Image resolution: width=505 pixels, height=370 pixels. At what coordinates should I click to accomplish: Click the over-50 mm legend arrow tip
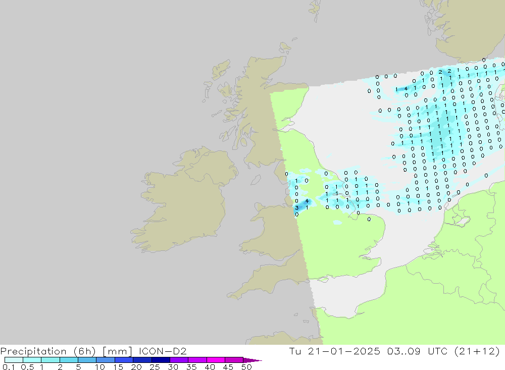[252, 360]
